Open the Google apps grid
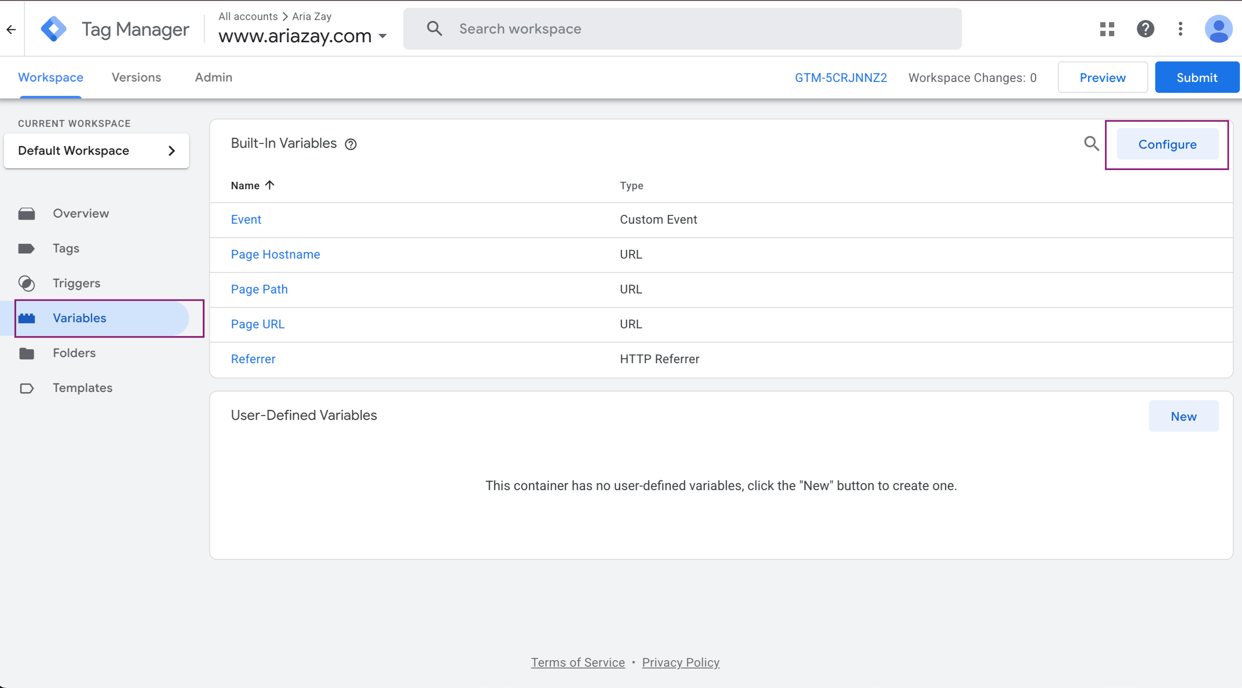 [1107, 29]
